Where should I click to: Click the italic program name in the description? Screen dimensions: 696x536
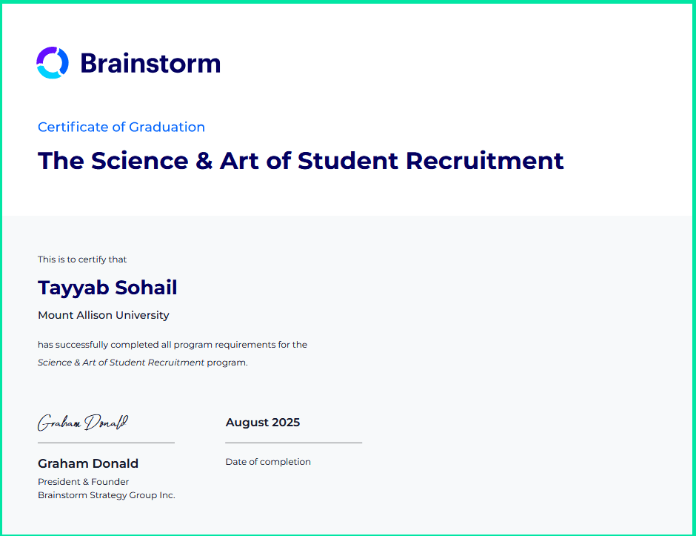coord(121,363)
